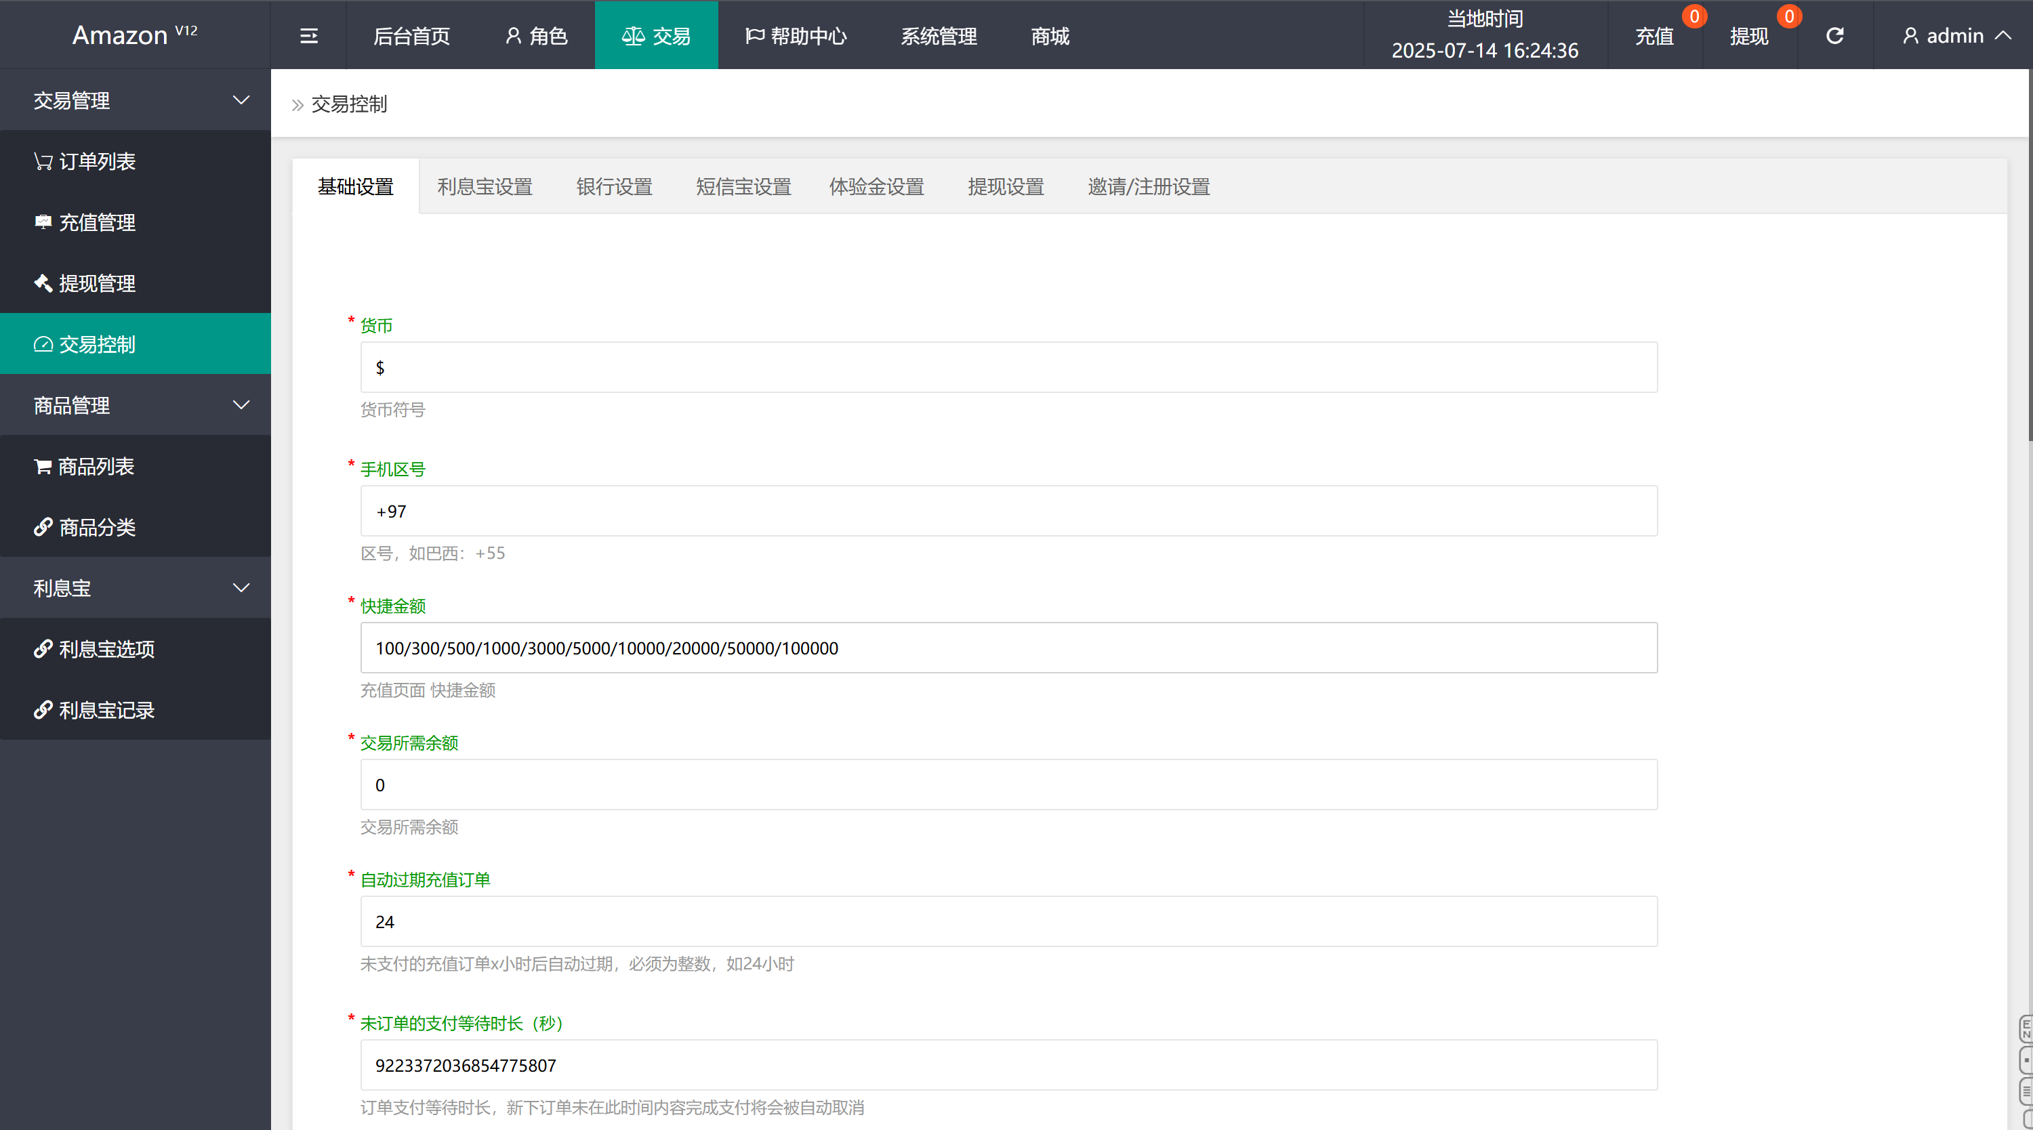Viewport: 2033px width, 1130px height.
Task: Click the link icon beside 商品分类
Action: (43, 526)
